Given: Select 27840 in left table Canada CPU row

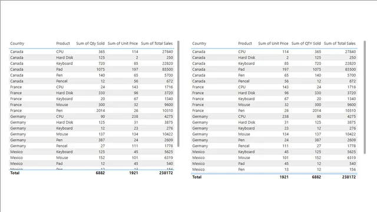Looking at the screenshot, I should tap(167, 52).
